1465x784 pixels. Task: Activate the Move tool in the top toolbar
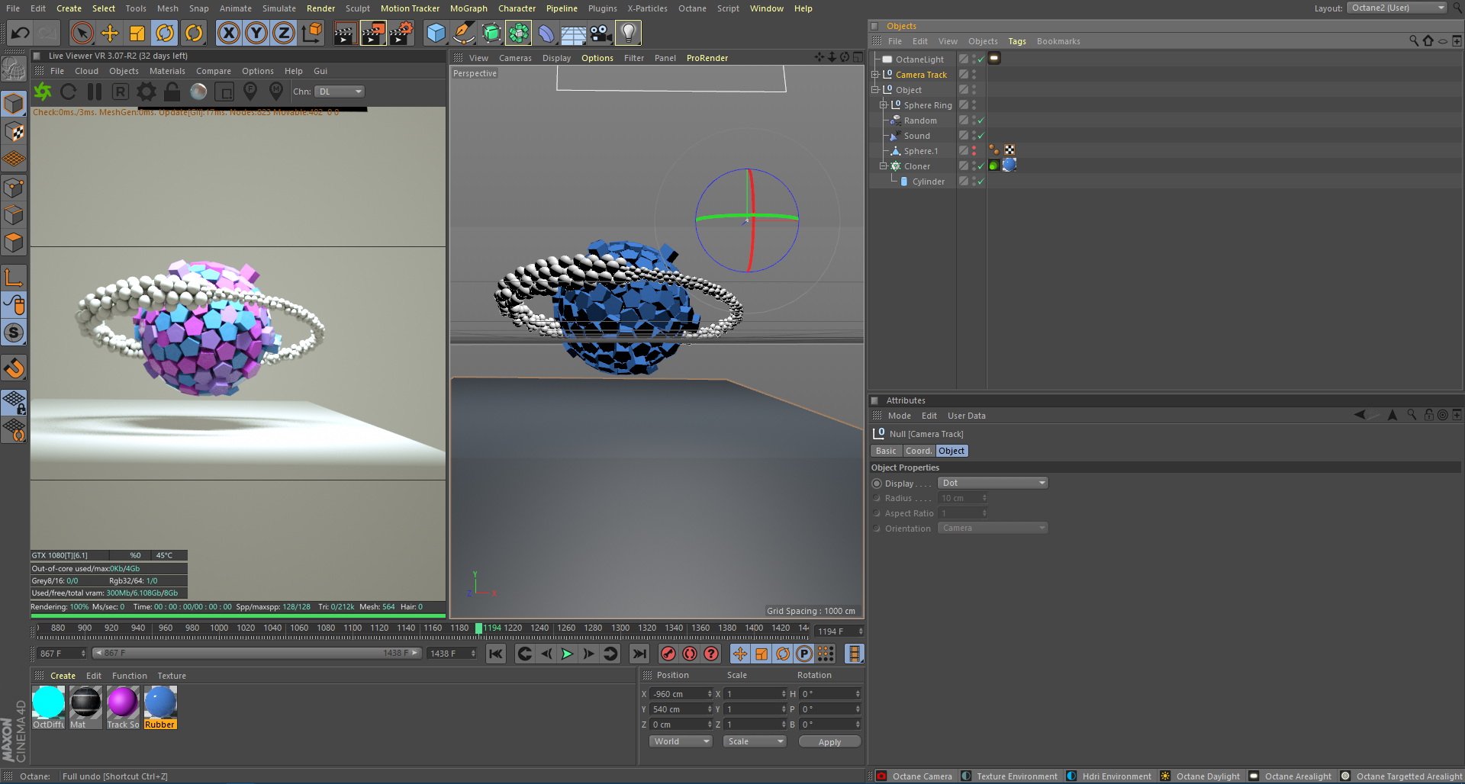pyautogui.click(x=110, y=33)
